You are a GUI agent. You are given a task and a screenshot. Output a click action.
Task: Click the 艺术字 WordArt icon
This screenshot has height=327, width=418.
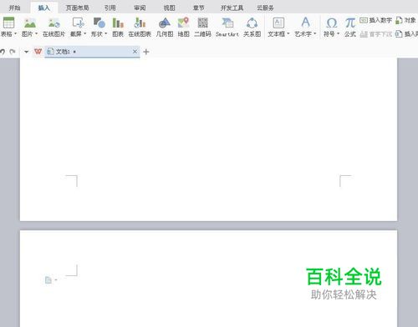pos(306,23)
